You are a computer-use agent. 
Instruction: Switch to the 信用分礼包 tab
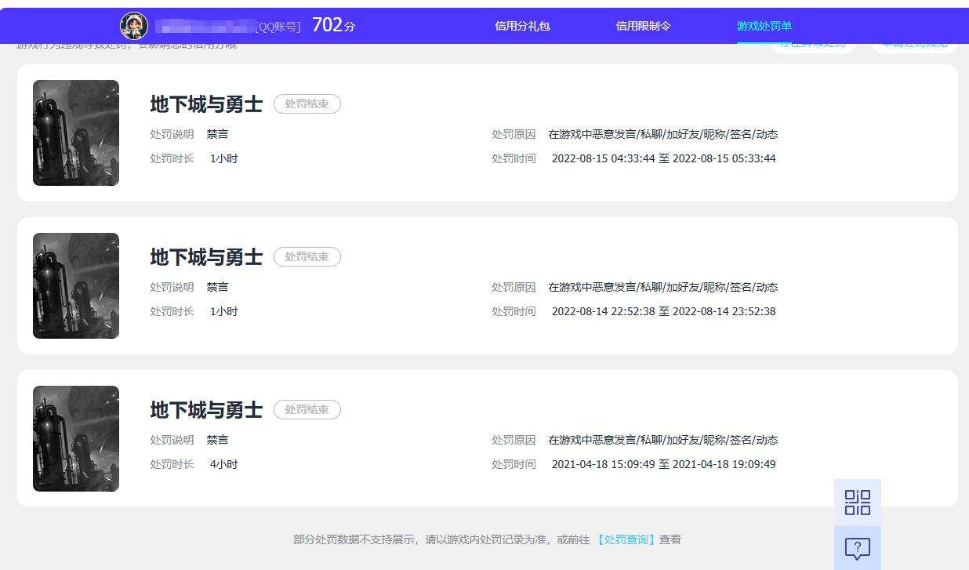[x=523, y=26]
